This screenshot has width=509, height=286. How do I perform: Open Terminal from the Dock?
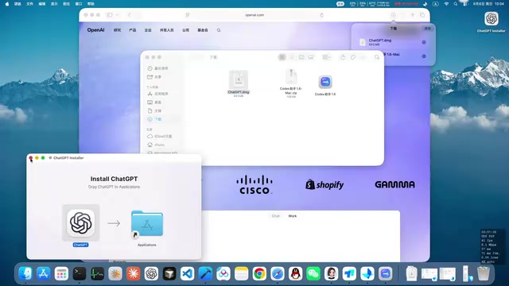click(80, 273)
